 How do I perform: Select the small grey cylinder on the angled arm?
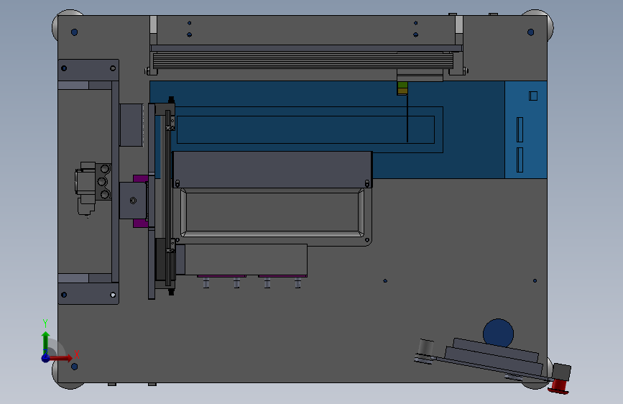pos(426,346)
